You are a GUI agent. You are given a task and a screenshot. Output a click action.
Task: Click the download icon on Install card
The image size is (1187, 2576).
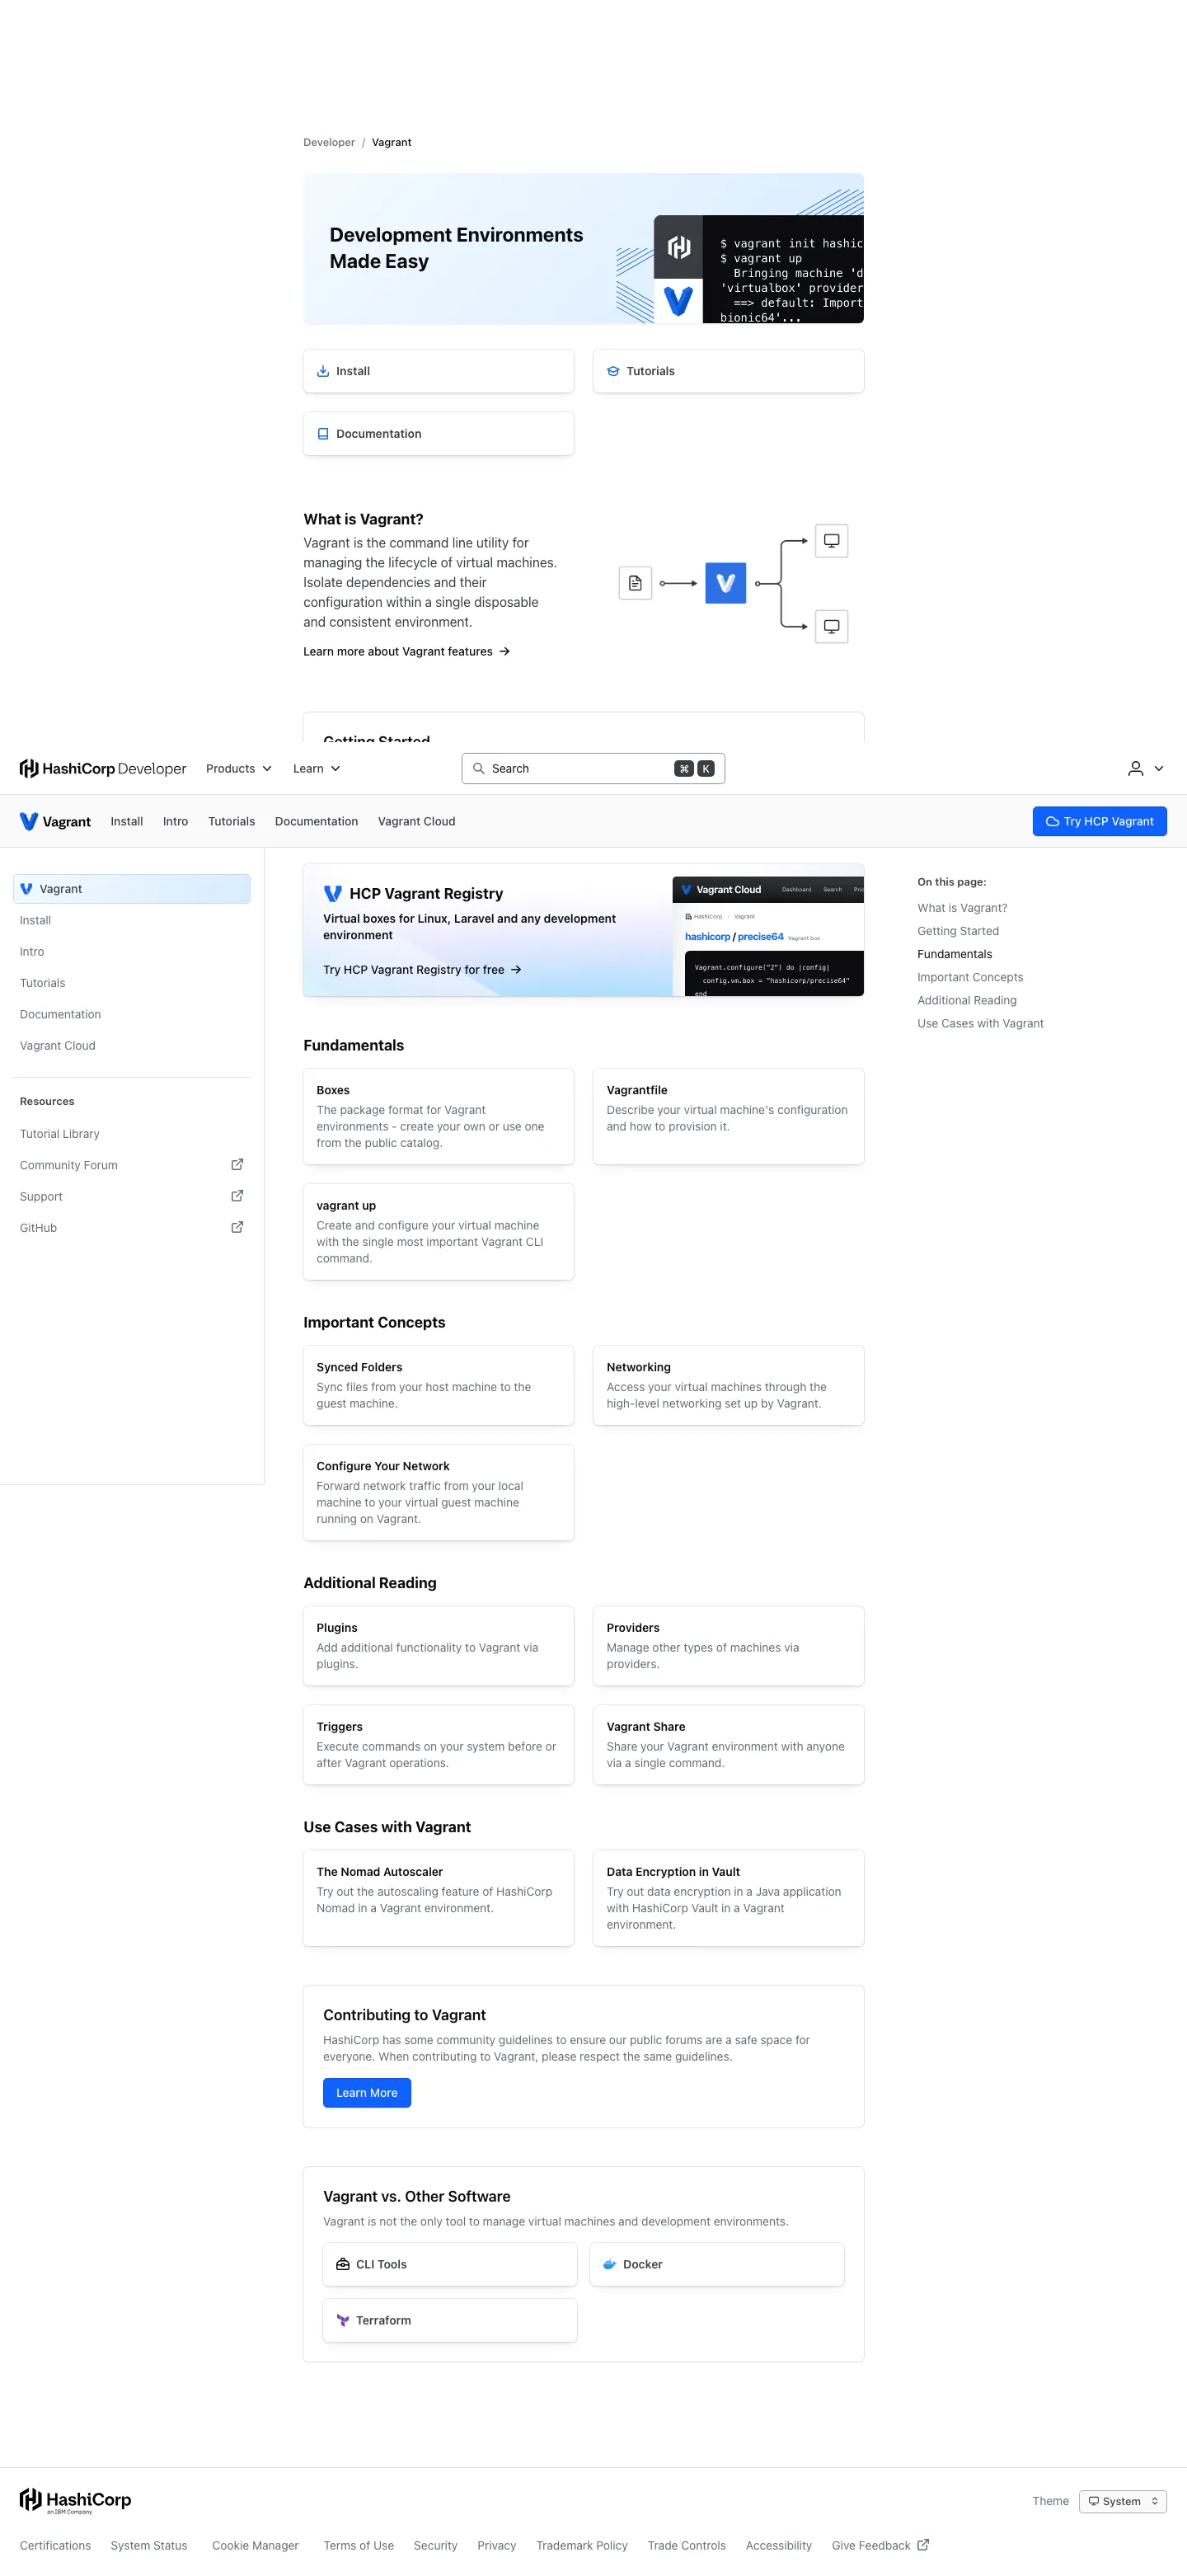click(x=323, y=371)
